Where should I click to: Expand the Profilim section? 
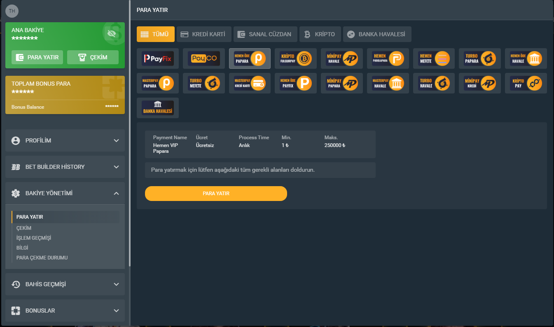[x=65, y=140]
